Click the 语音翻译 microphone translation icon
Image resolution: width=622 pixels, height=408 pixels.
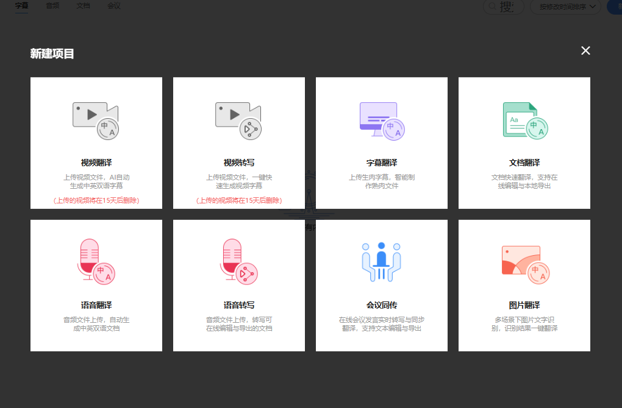(96, 261)
